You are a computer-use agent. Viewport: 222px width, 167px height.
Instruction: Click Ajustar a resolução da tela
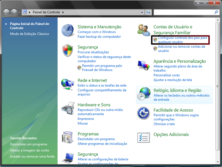pyautogui.click(x=173, y=80)
